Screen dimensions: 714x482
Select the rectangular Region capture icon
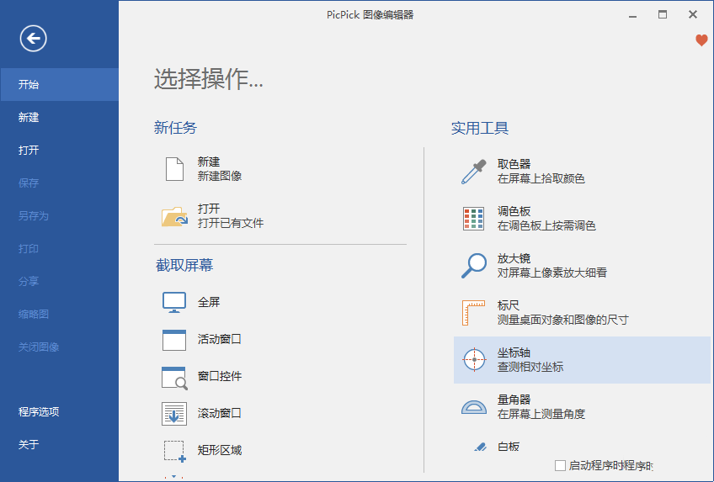[x=174, y=451]
